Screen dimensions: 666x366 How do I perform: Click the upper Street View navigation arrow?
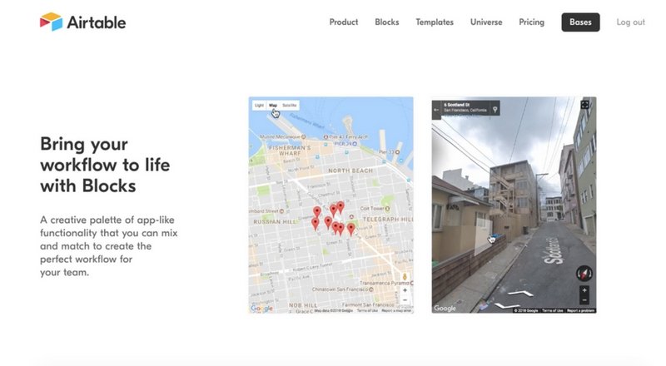tap(521, 294)
